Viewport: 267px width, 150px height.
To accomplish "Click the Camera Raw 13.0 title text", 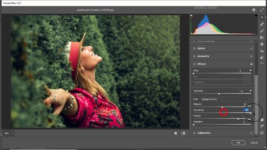I will click(x=12, y=3).
